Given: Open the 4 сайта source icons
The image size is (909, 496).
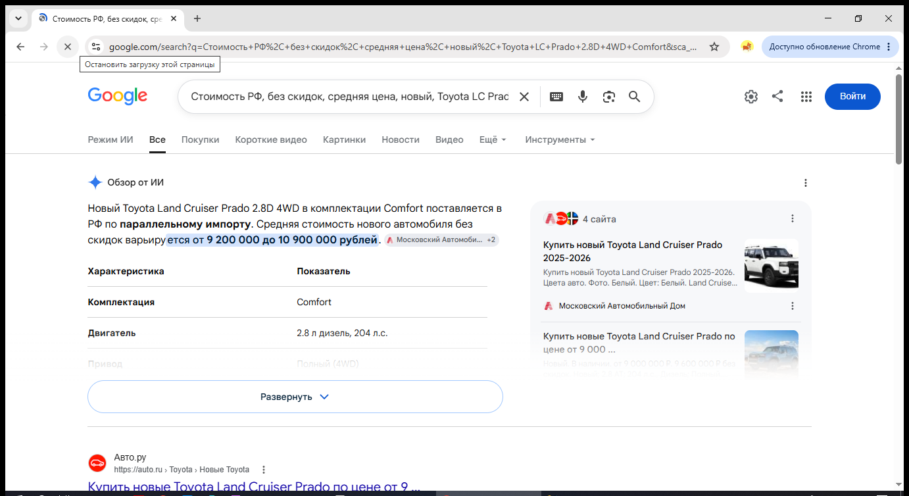Looking at the screenshot, I should 561,218.
